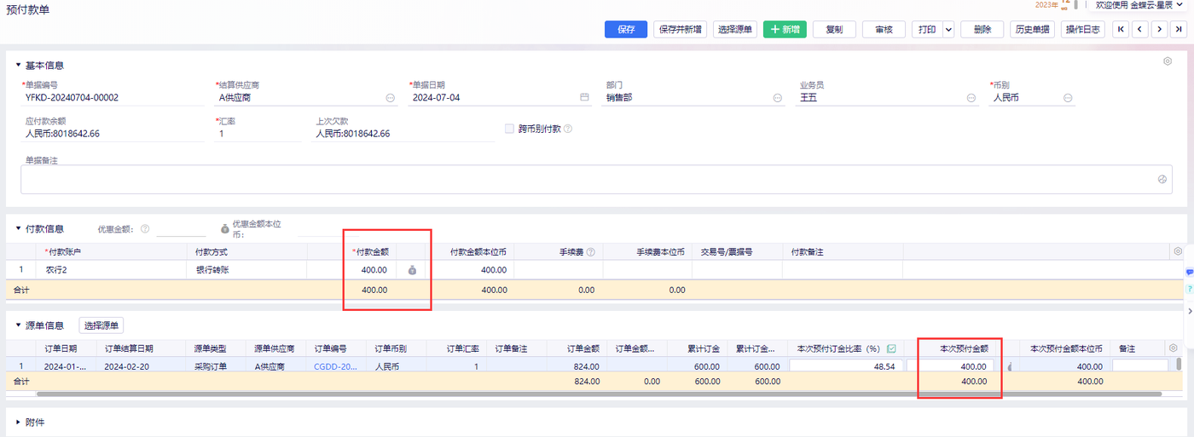Click the 48.54 ratio input field
This screenshot has width=1194, height=437.
846,366
